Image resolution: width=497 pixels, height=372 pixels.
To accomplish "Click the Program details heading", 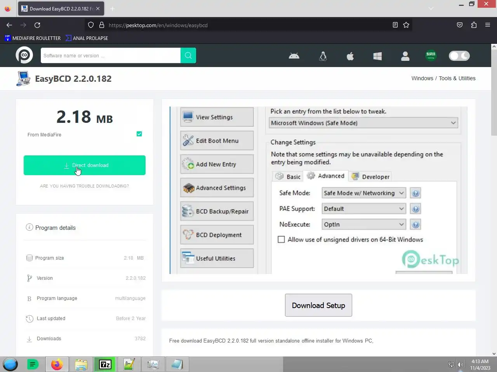I will [x=56, y=228].
